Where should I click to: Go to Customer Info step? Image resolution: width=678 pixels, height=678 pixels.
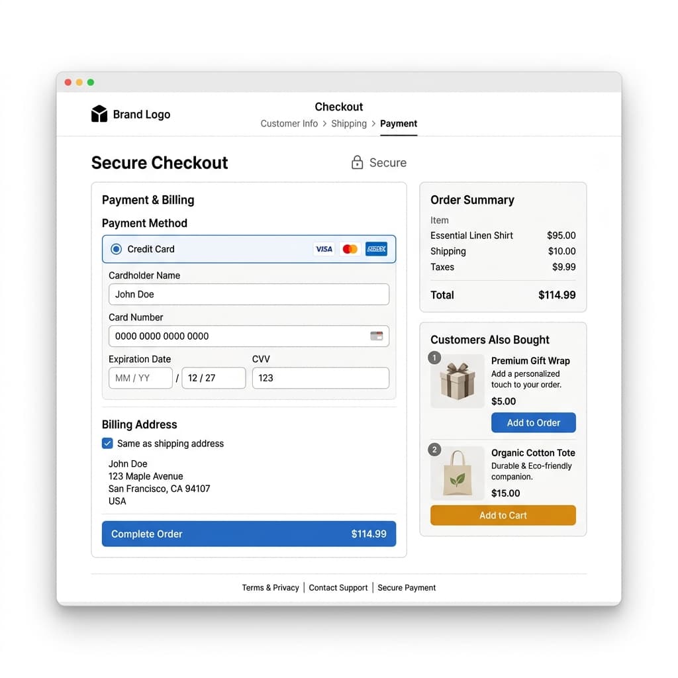(289, 124)
